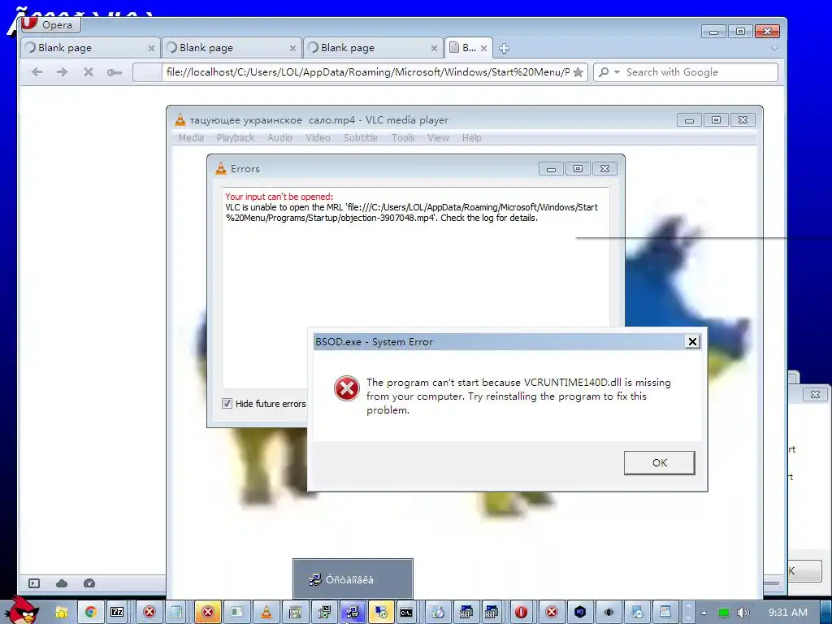Click the VLC cone in Errors title

click(x=221, y=169)
